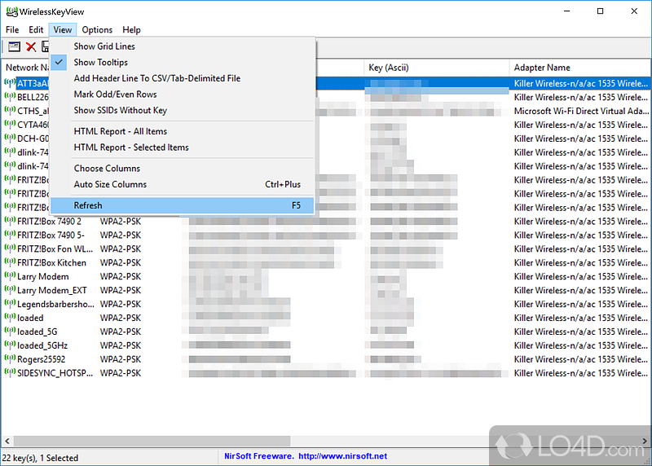The image size is (652, 466).
Task: Click the left scroll arrow
Action: (x=7, y=441)
